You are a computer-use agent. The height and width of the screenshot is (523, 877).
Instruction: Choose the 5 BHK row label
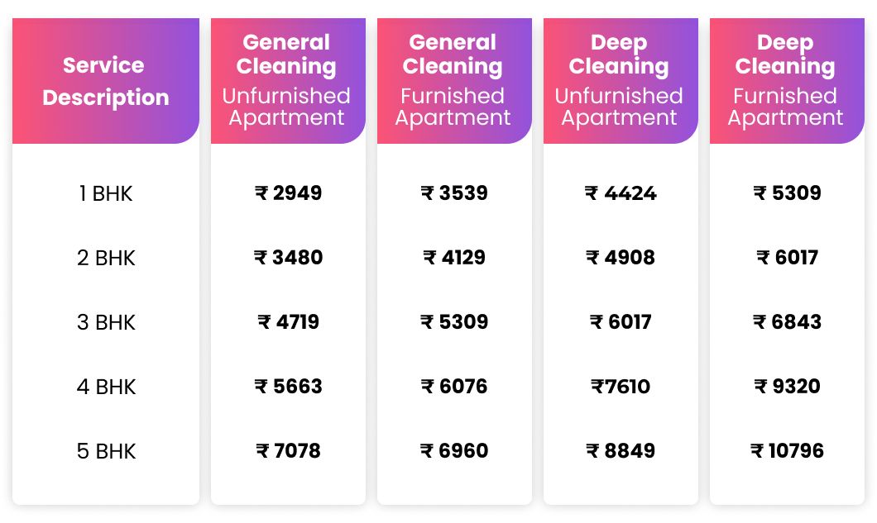click(x=106, y=451)
